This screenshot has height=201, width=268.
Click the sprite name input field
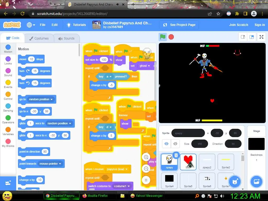coord(188,133)
